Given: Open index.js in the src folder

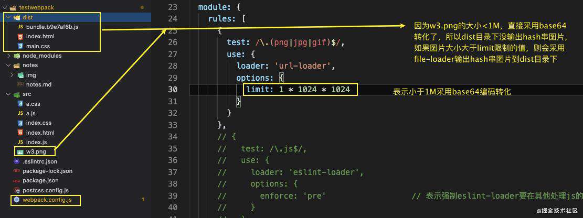Looking at the screenshot, I should 36,142.
